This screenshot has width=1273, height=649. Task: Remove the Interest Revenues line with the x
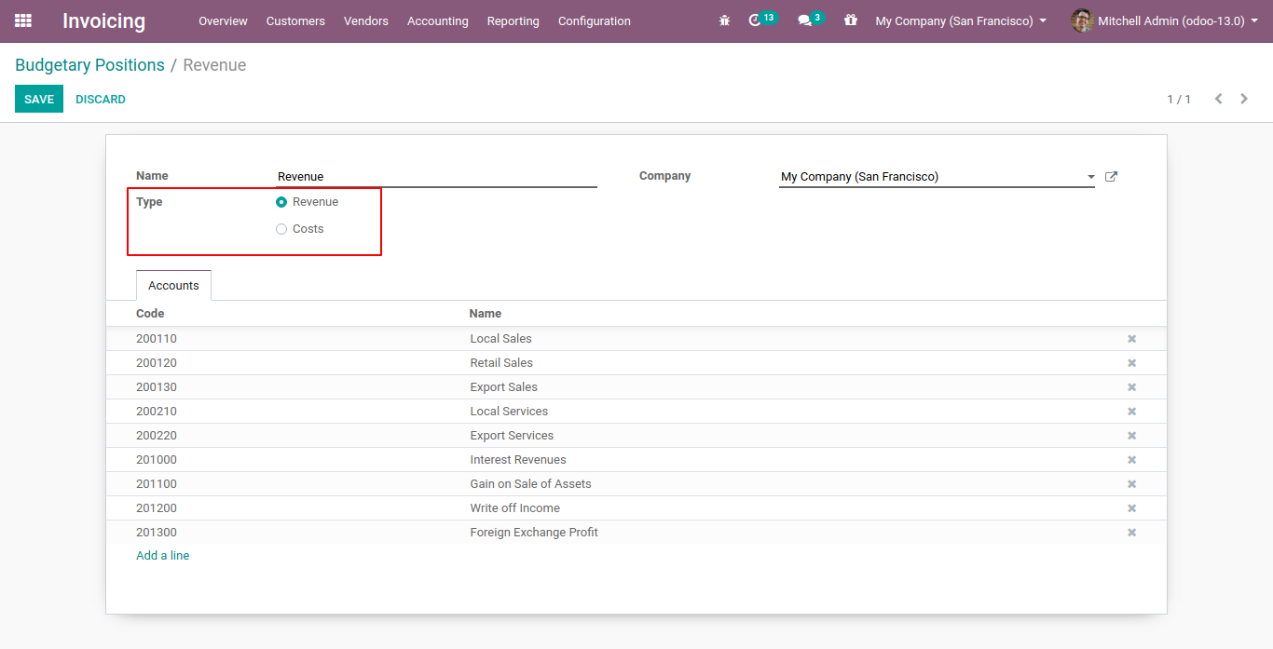[1131, 459]
